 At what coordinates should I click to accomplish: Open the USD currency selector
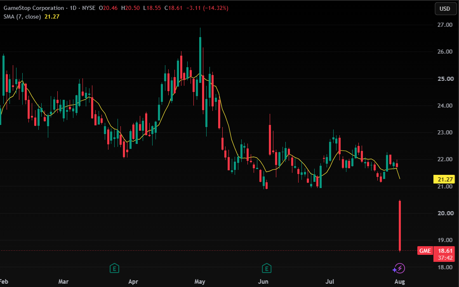(445, 9)
